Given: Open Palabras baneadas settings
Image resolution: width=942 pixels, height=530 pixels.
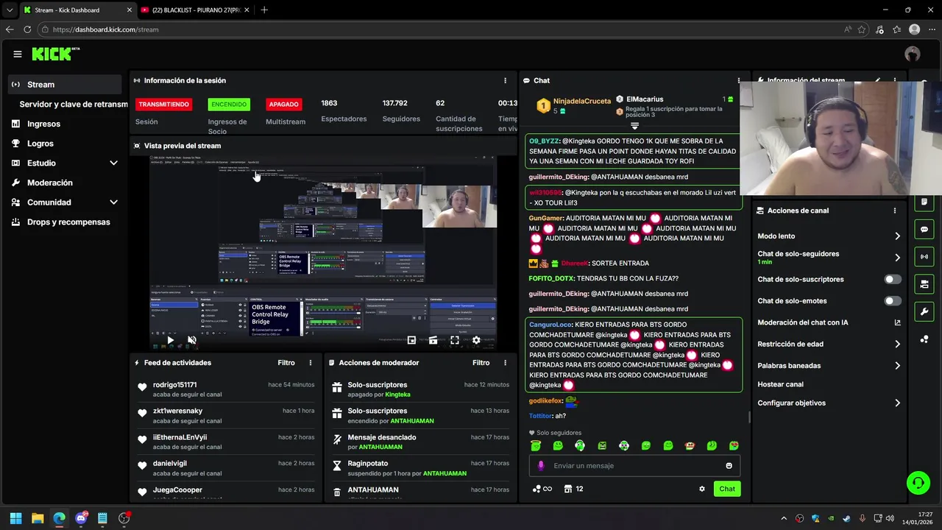Looking at the screenshot, I should [x=829, y=366].
